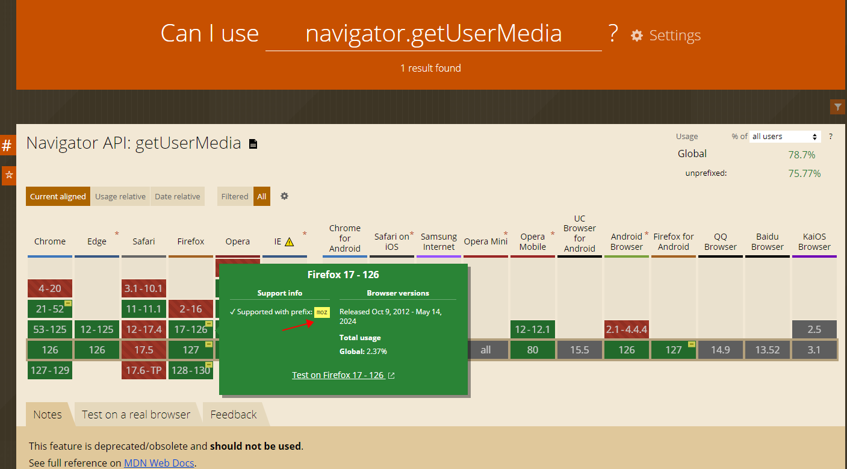
Task: Click the usage help question mark
Action: coord(831,137)
